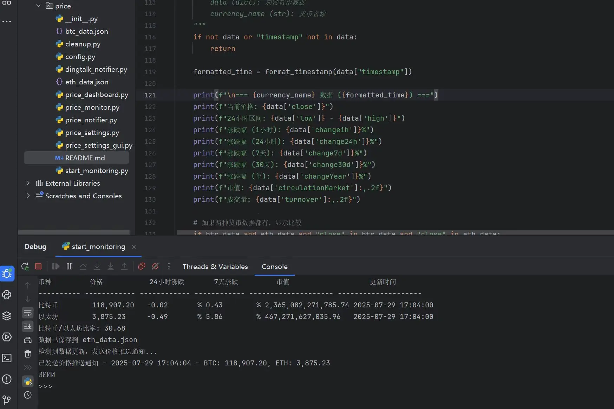The width and height of the screenshot is (614, 409).
Task: Open config.py file
Action: [76, 57]
